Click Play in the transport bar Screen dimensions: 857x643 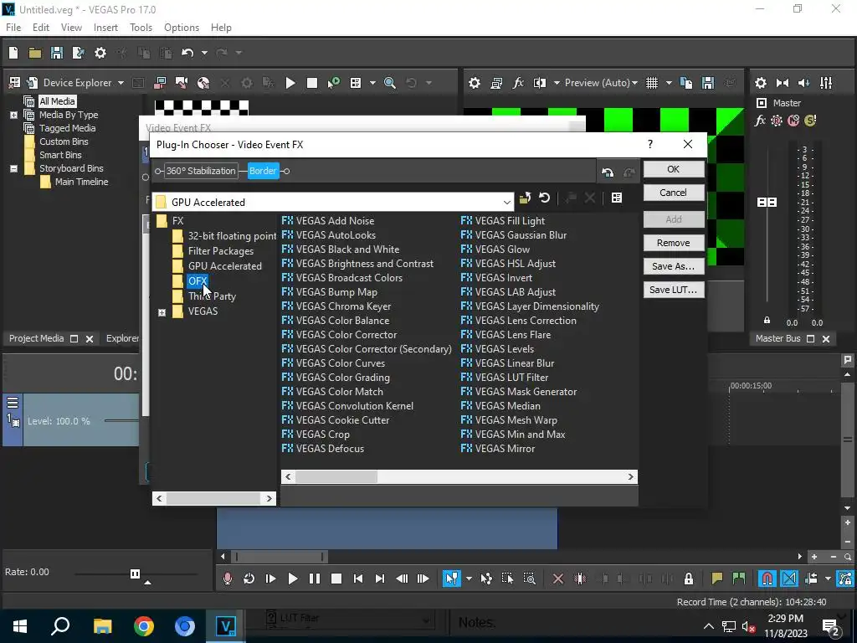tap(292, 579)
